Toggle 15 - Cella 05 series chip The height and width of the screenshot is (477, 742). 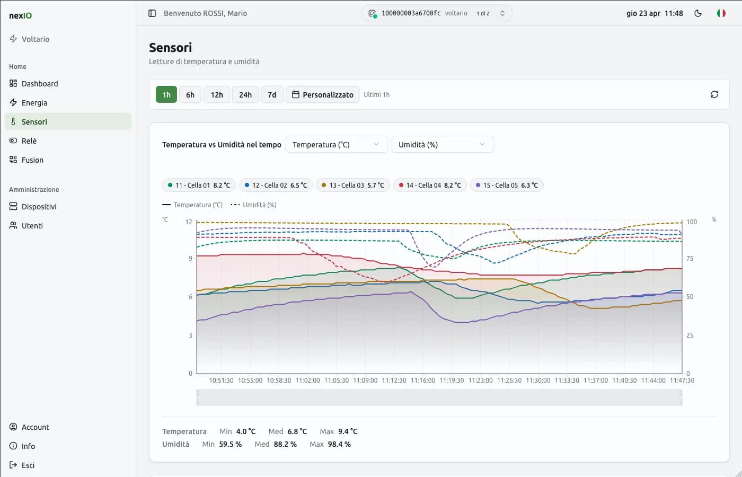coord(506,185)
